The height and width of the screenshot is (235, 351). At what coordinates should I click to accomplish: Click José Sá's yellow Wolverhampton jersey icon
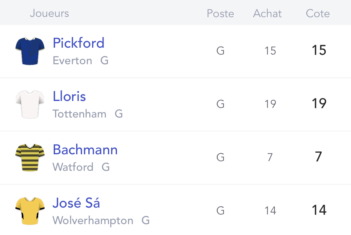(30, 211)
